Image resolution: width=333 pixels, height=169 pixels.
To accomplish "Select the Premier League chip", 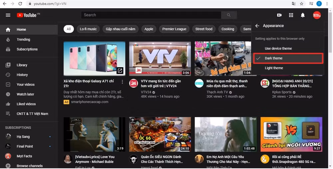I will (x=174, y=29).
